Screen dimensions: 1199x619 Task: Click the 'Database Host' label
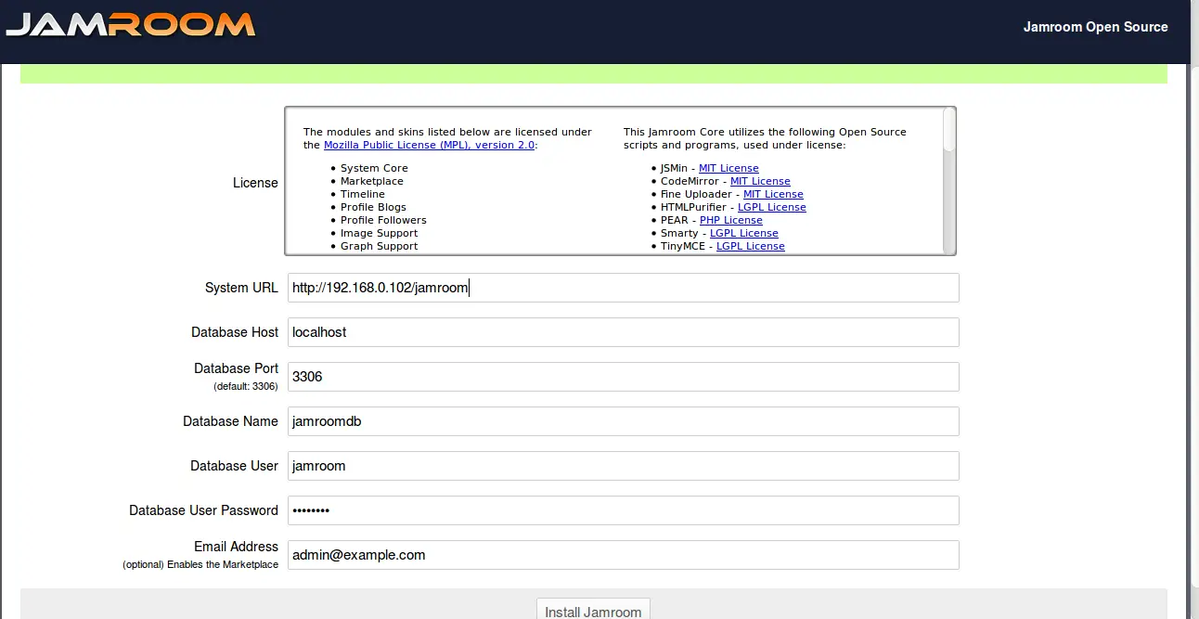click(x=235, y=332)
